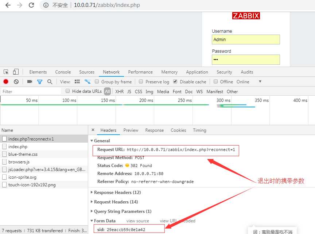Toggle the network filter funnel icon
The width and height of the screenshot is (315, 234).
click(x=40, y=82)
